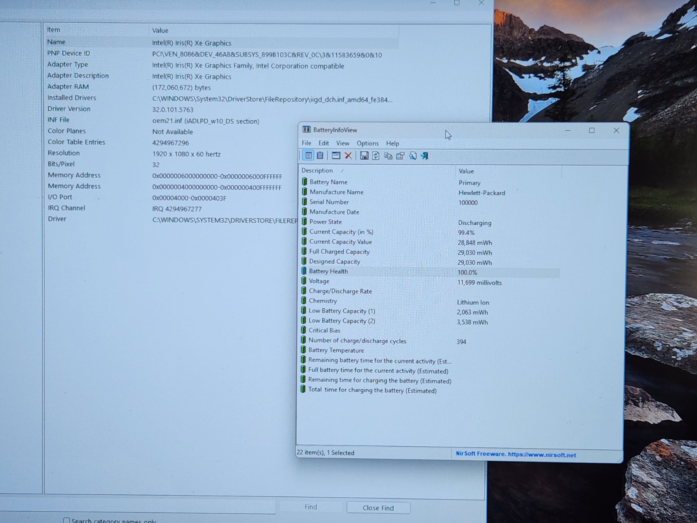Click the Refresh toolbar icon

tap(376, 156)
